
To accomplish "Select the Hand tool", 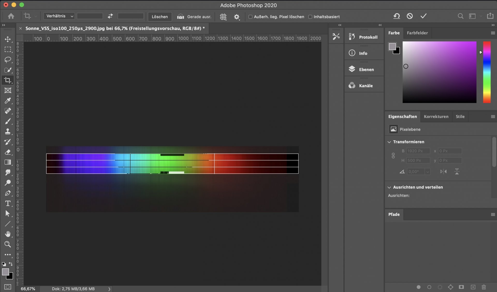I will pos(8,234).
